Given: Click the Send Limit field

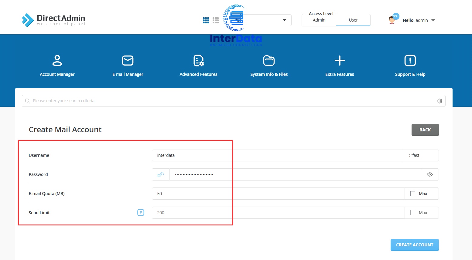Looking at the screenshot, I should (278, 213).
